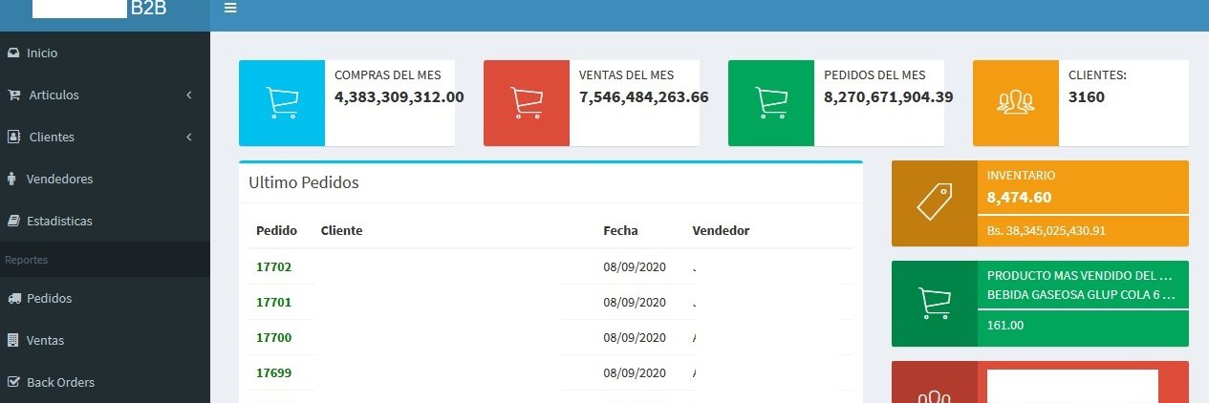
Task: Open order 17701
Action: pos(273,302)
